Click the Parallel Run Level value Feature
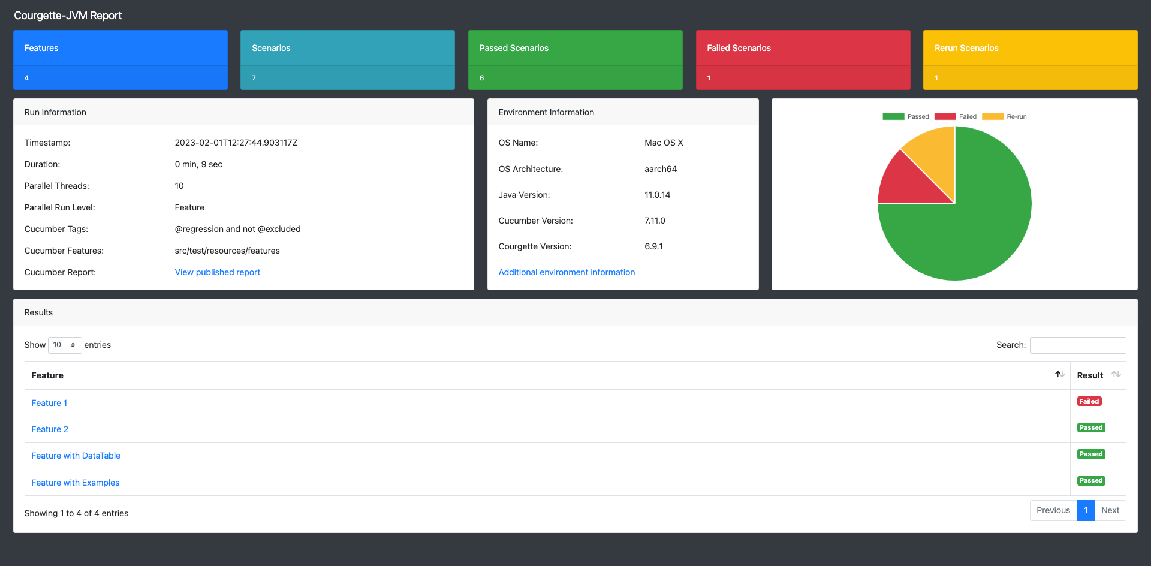The image size is (1151, 566). tap(189, 207)
